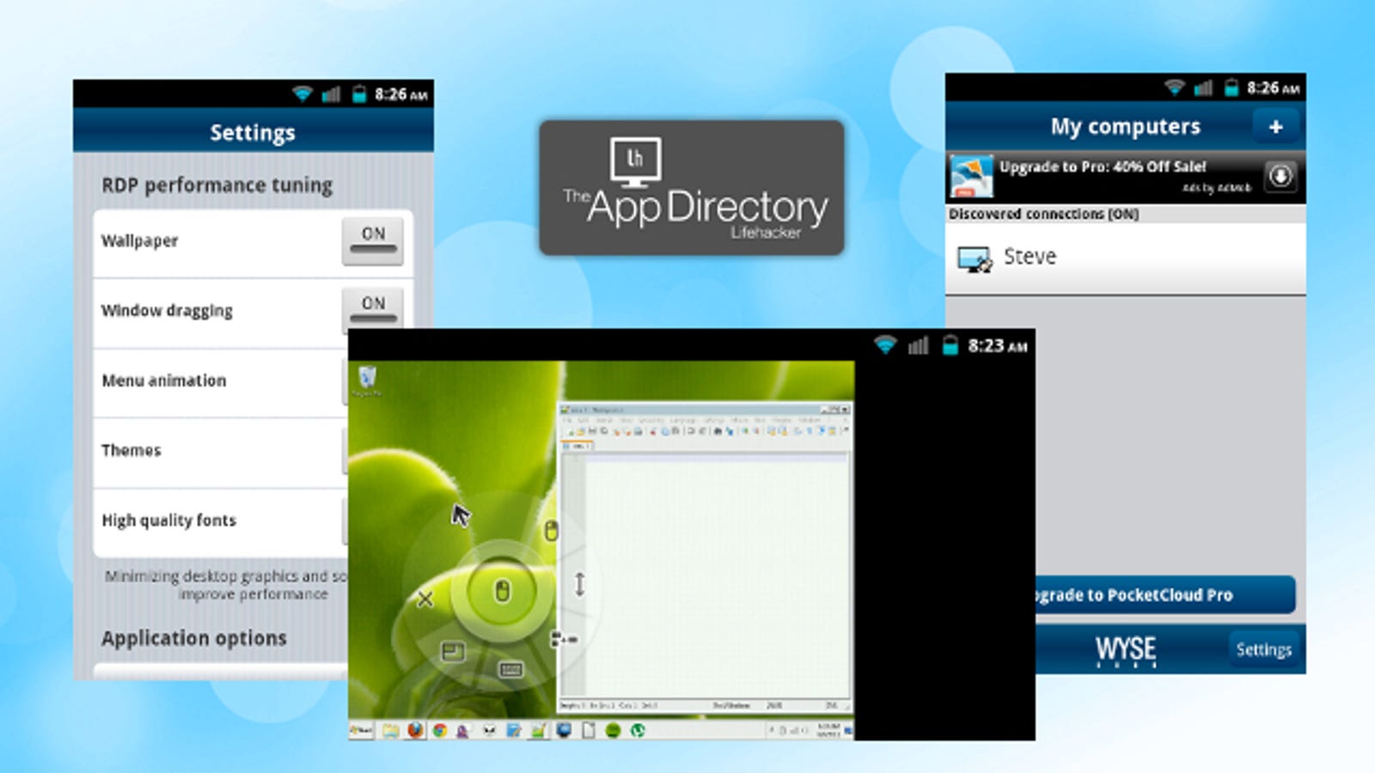The width and height of the screenshot is (1375, 773).
Task: Open File Explorer folder in remote taskbar
Action: click(391, 731)
